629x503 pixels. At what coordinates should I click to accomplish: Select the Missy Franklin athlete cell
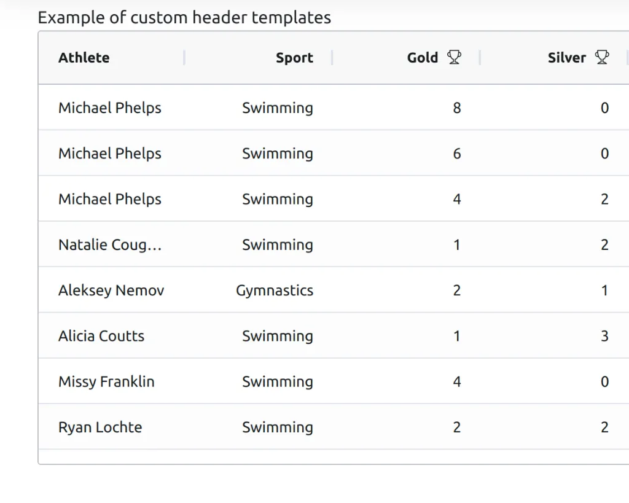tap(106, 381)
